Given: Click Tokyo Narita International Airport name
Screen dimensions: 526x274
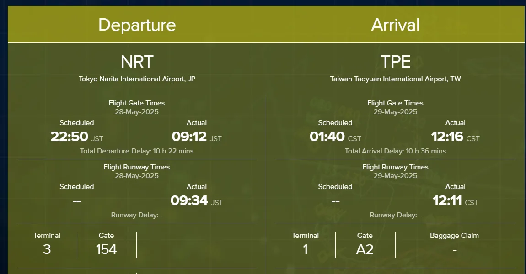Looking at the screenshot, I should click(x=137, y=79).
